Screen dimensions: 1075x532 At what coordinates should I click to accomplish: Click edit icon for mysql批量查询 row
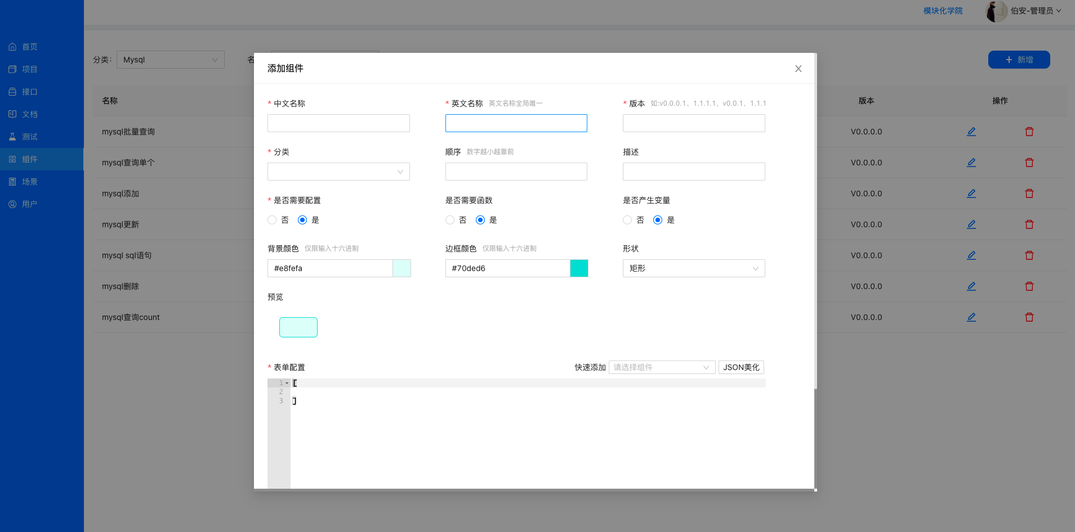(971, 132)
